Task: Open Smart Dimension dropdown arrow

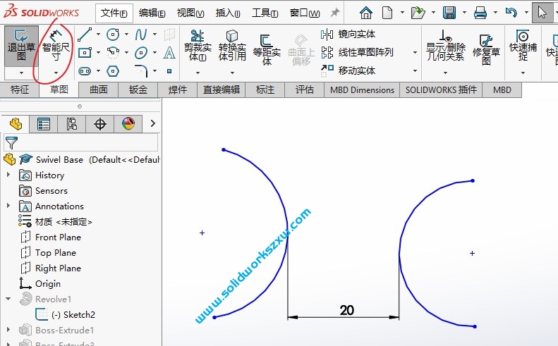Action: coord(56,73)
